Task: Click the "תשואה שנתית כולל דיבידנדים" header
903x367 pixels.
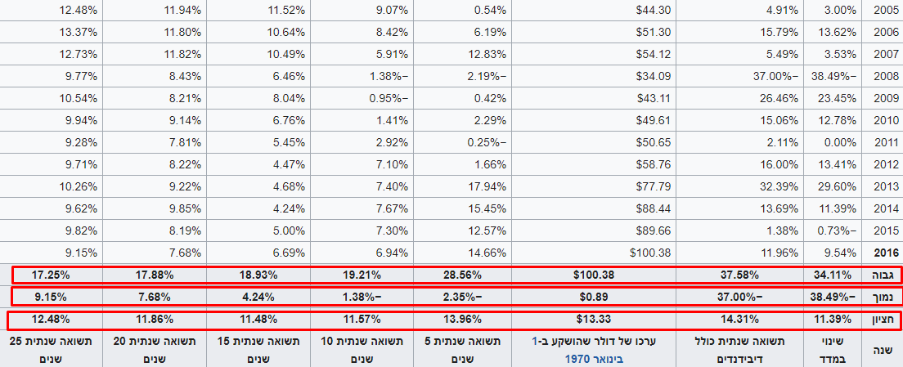Action: (x=739, y=350)
